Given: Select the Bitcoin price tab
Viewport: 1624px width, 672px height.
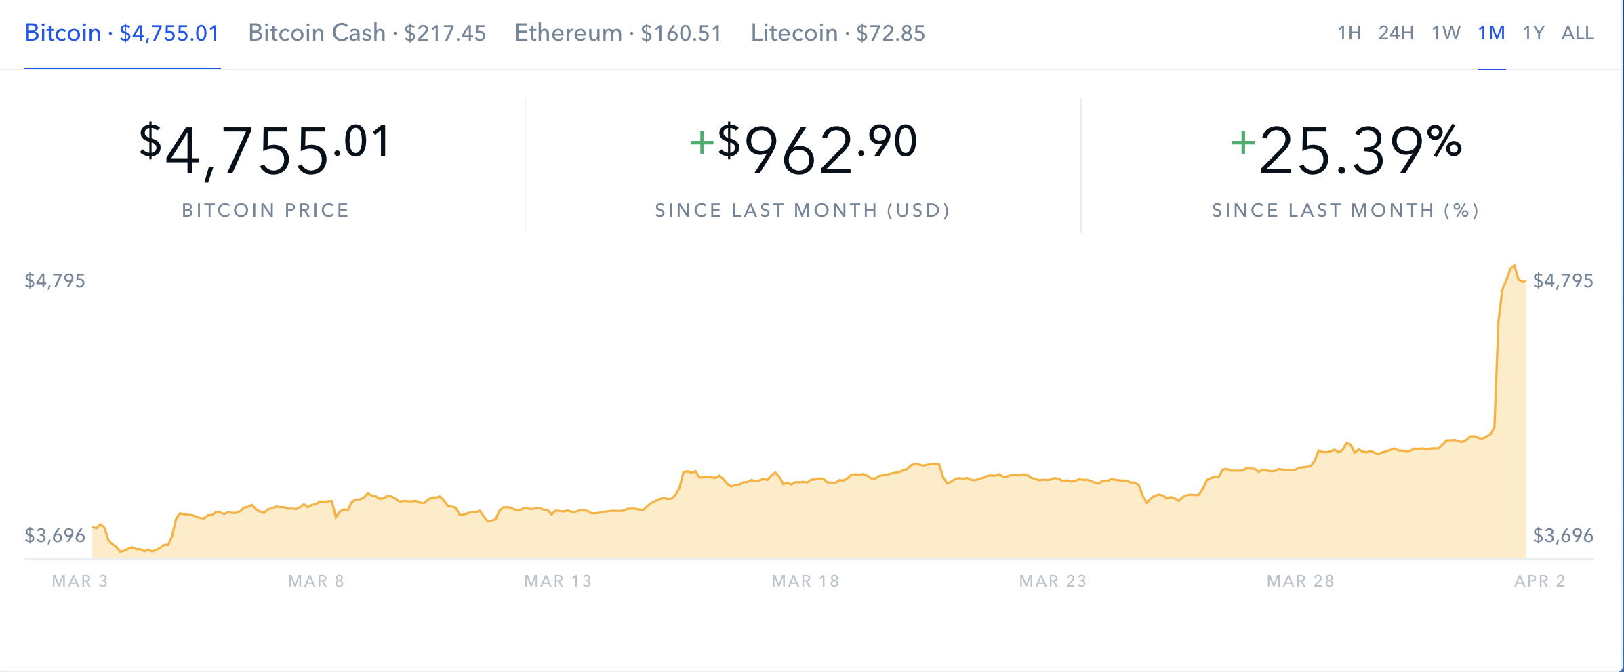Looking at the screenshot, I should coord(122,33).
